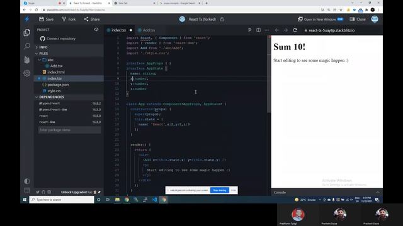Viewport: 403px width, 226px height.
Task: Click Open in New Window
Action: [x=321, y=19]
